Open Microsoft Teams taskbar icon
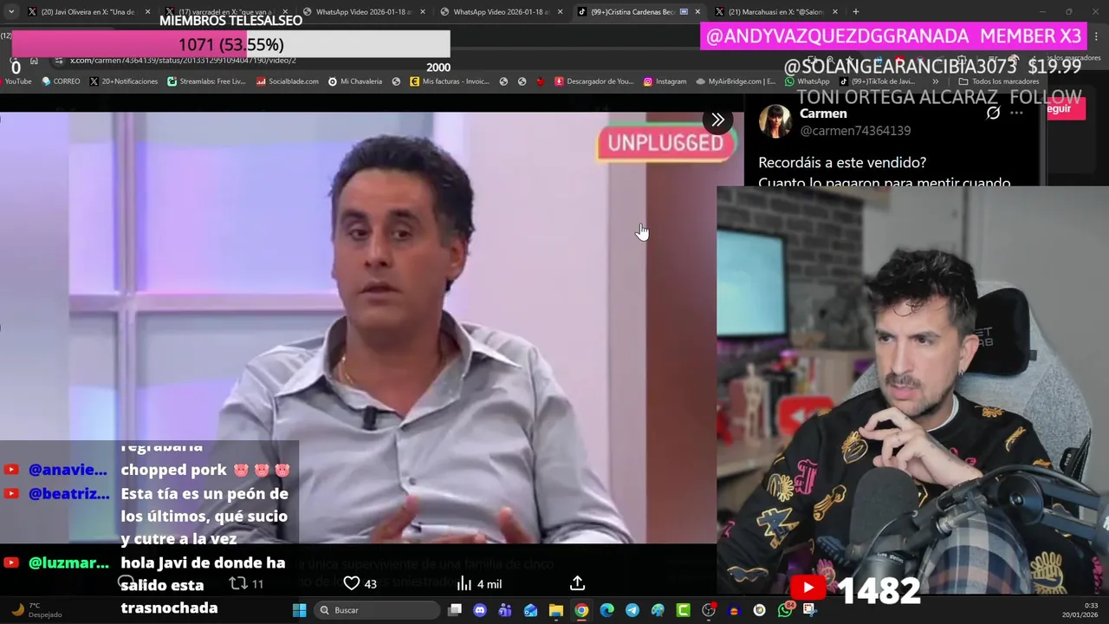The image size is (1109, 624). [x=505, y=610]
